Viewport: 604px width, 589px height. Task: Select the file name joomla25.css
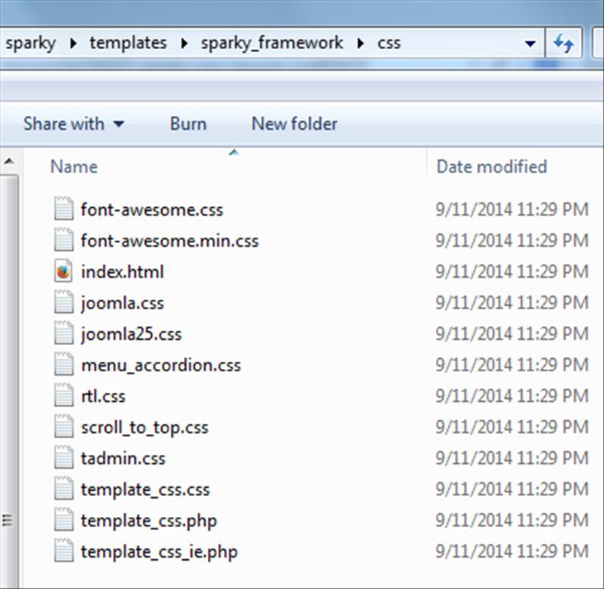pos(131,335)
